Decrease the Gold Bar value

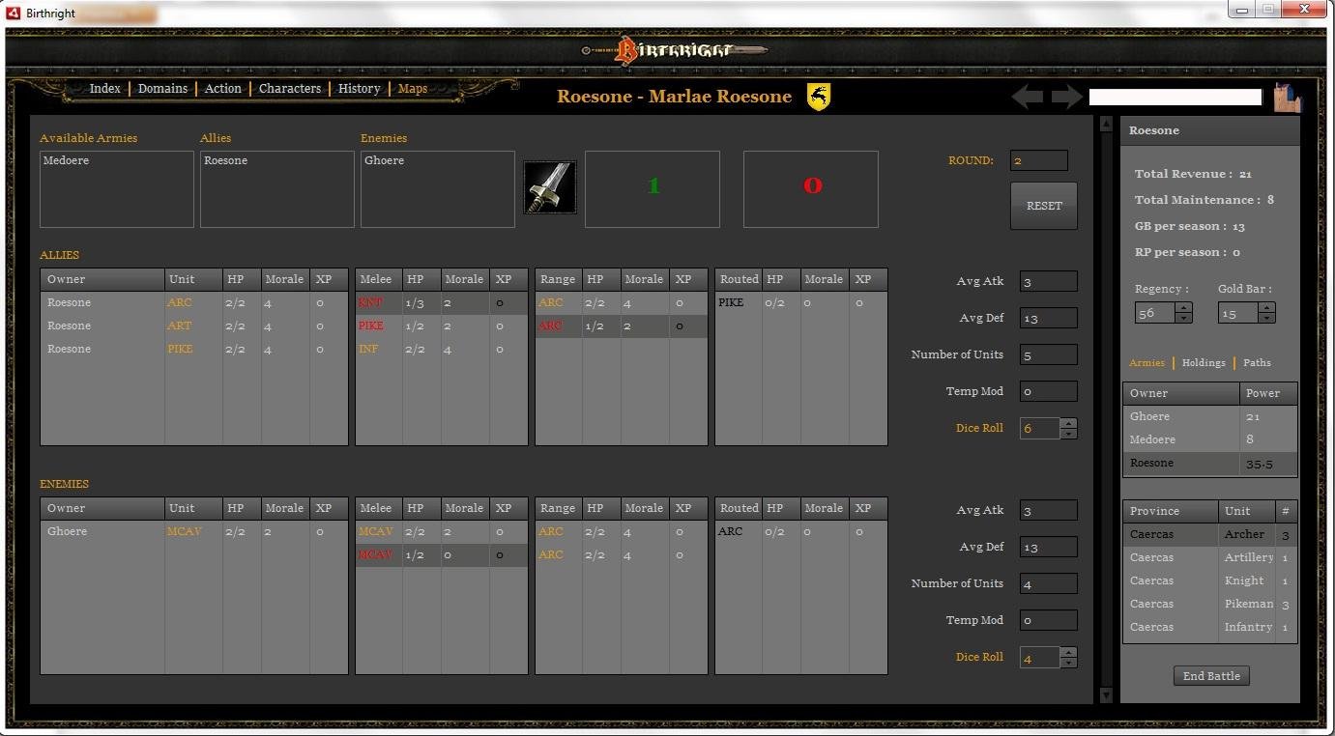pyautogui.click(x=1266, y=318)
